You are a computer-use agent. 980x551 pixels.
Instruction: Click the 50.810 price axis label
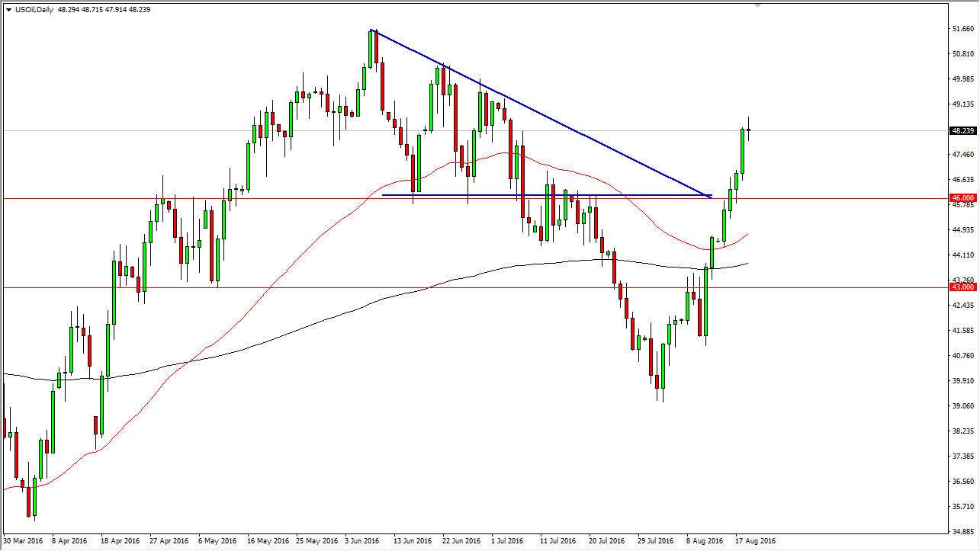pyautogui.click(x=963, y=54)
